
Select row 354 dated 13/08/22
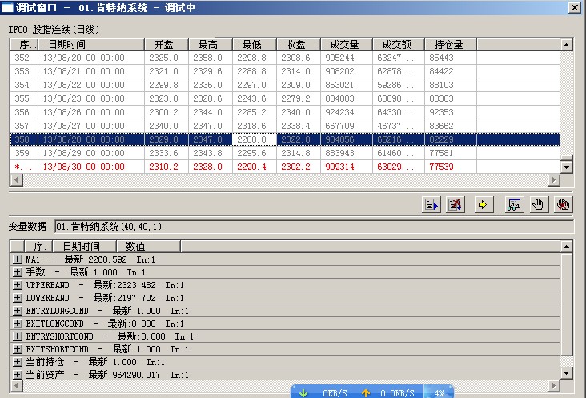click(x=285, y=85)
